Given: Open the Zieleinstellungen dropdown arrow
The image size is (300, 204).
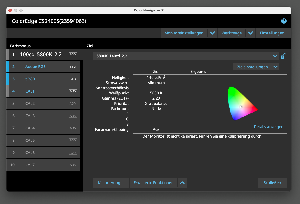Looking at the screenshot, I should [275, 67].
